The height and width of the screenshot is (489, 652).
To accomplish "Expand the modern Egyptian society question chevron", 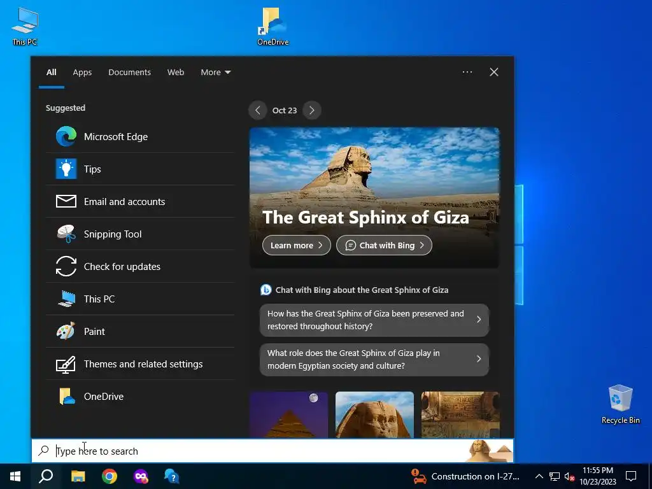I will click(479, 359).
